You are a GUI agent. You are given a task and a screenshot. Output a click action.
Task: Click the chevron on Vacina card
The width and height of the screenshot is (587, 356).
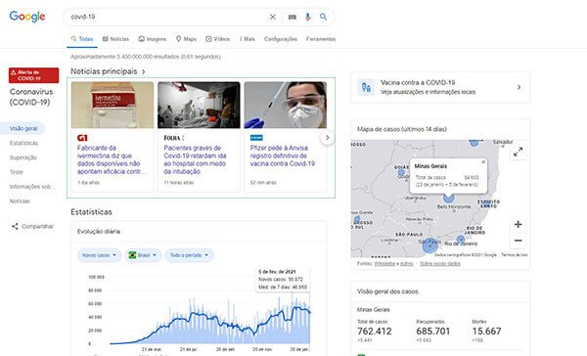[x=519, y=87]
